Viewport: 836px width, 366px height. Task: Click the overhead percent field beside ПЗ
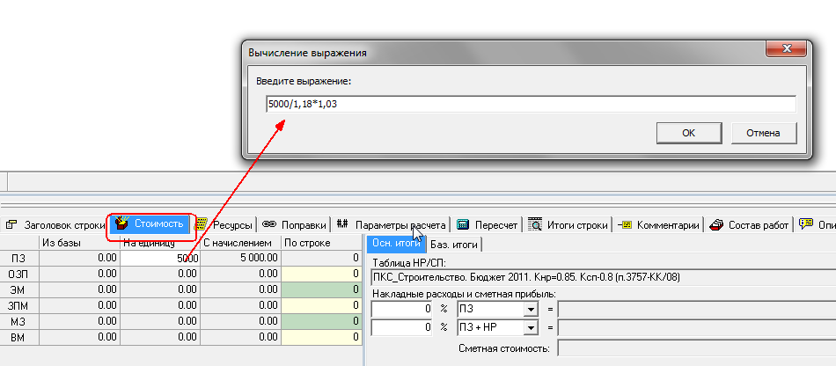[401, 310]
